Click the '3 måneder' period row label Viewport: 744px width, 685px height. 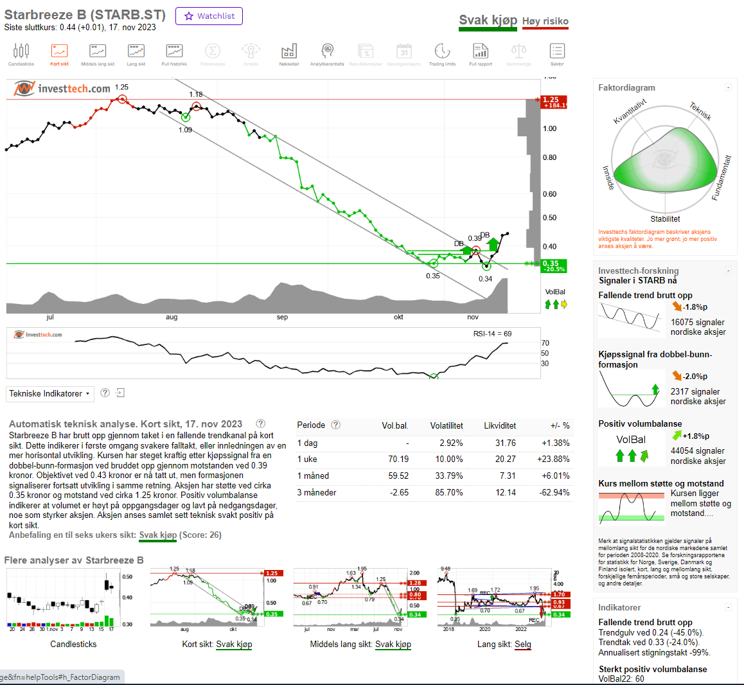317,492
